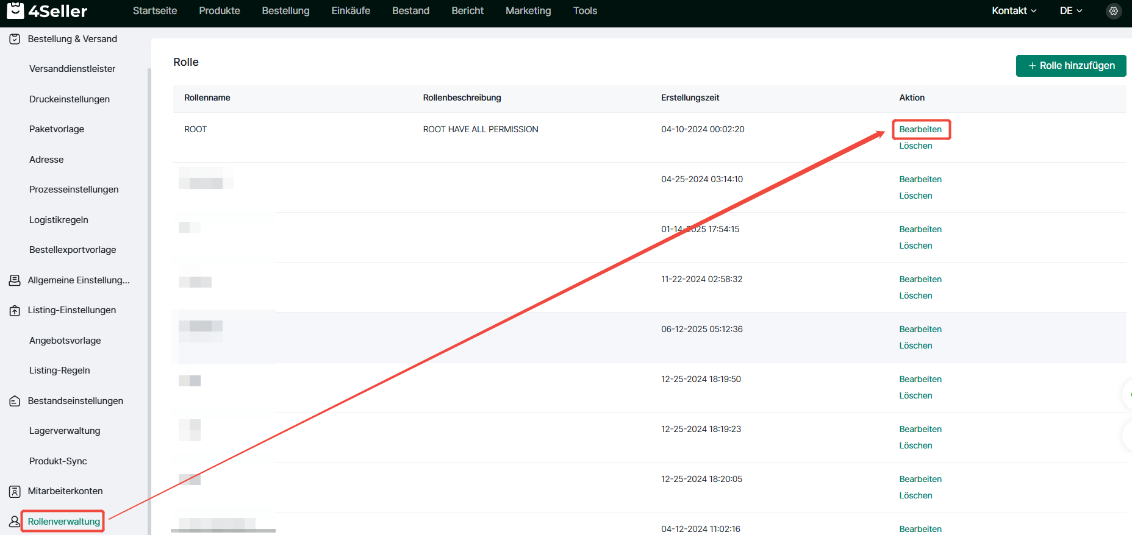Open Logistikregeln in the sidebar
Image resolution: width=1132 pixels, height=535 pixels.
click(x=59, y=220)
